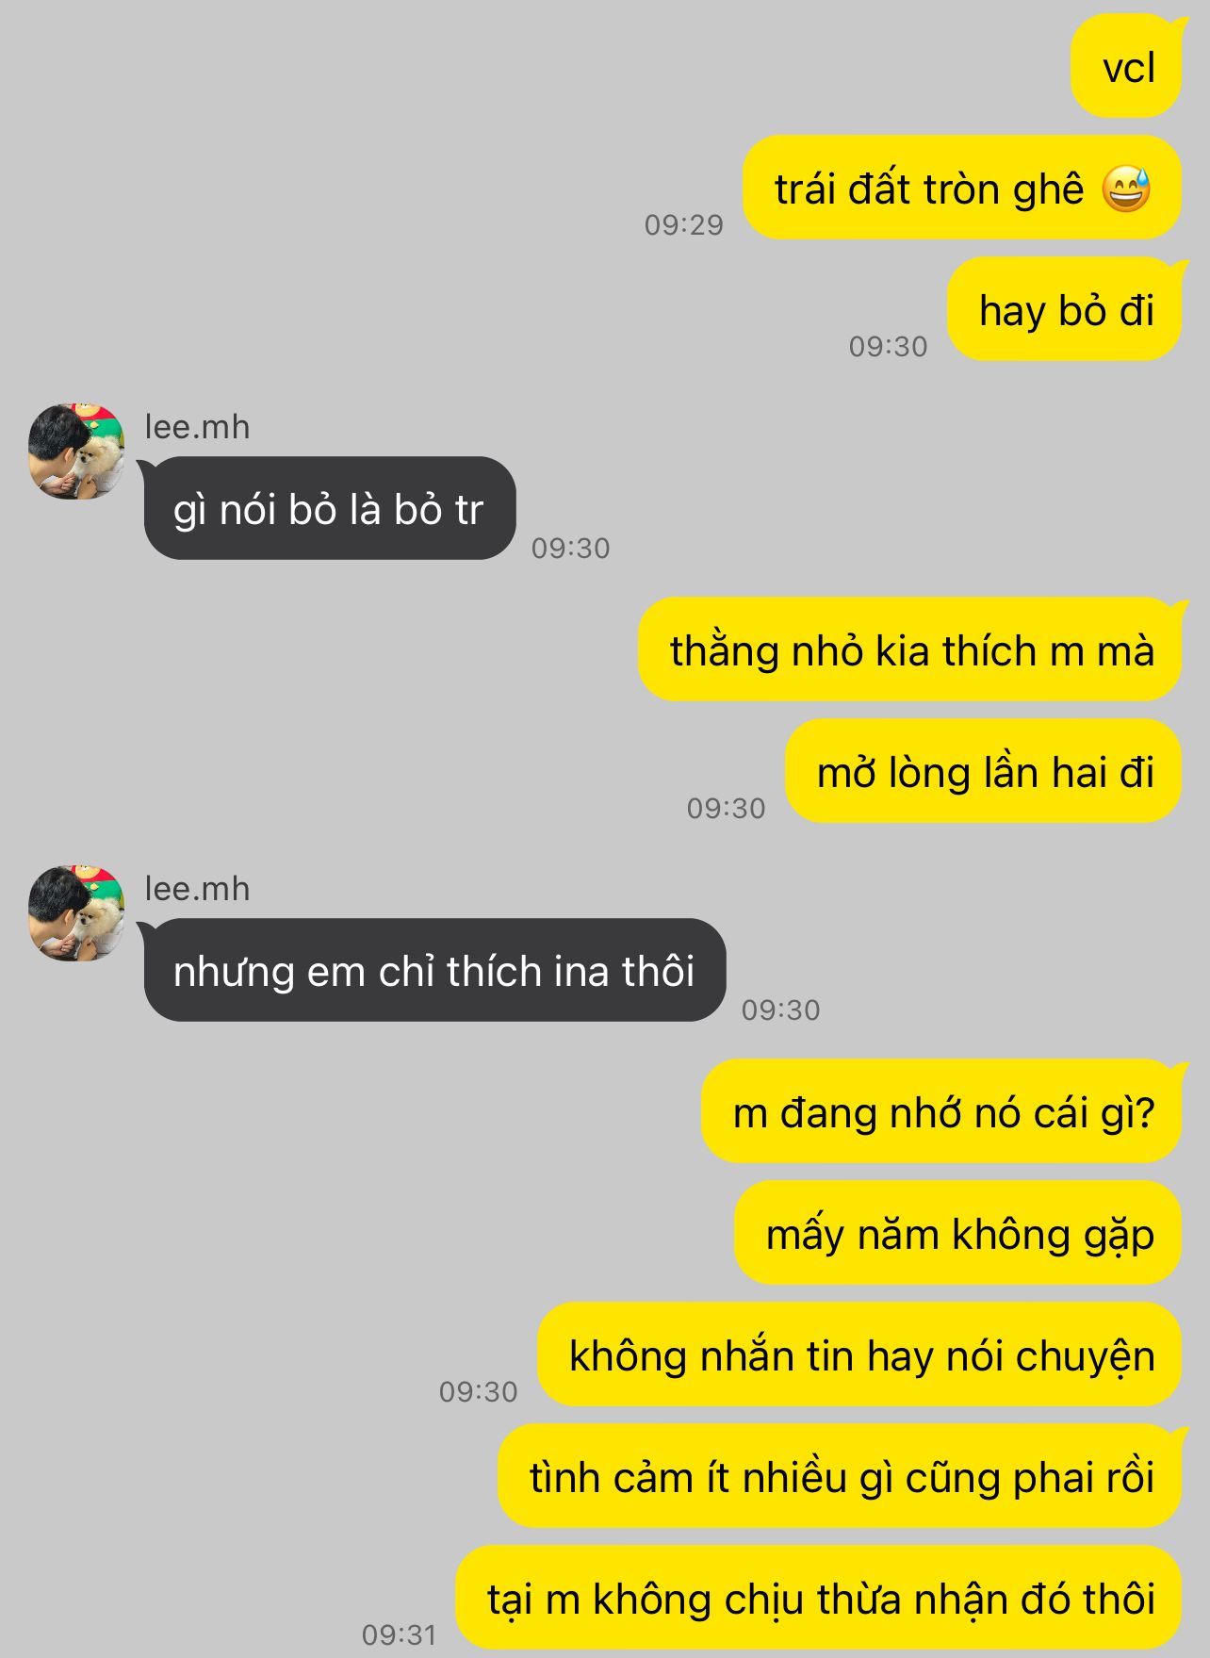
Task: Tap the "tình cảm ít nhiều gì cũng phai rồi" bubble
Action: (840, 1476)
